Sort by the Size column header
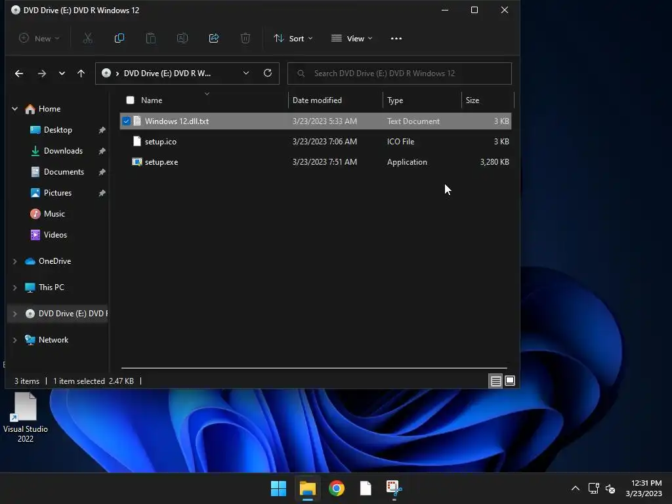Screen dimensions: 672x504 (x=472, y=100)
